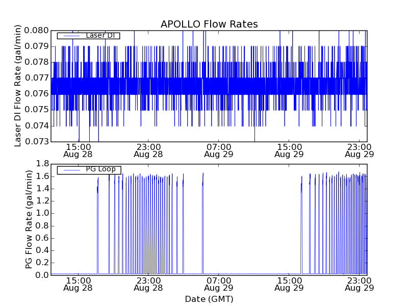Click the "APOLLO Flow Rates" chart title

(x=209, y=24)
